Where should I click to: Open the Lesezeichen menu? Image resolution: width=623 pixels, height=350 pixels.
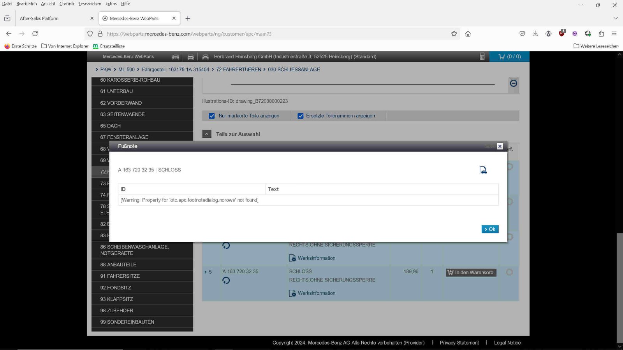click(x=90, y=4)
